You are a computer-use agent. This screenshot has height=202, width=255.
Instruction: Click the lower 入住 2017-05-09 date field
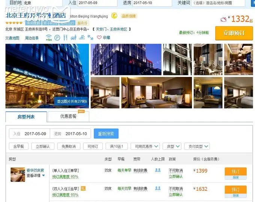click(30, 134)
